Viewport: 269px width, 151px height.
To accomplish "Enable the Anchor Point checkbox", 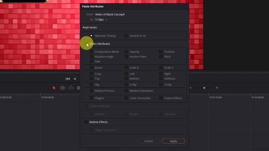I will point(126,56).
